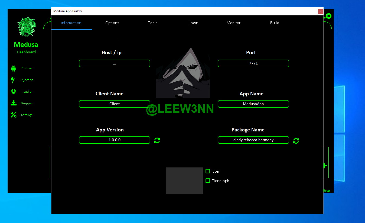This screenshot has height=223, width=365.
Task: Select the injection lightning bolt icon
Action: click(13, 80)
